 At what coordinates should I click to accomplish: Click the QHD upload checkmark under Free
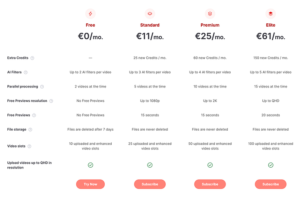pyautogui.click(x=90, y=165)
